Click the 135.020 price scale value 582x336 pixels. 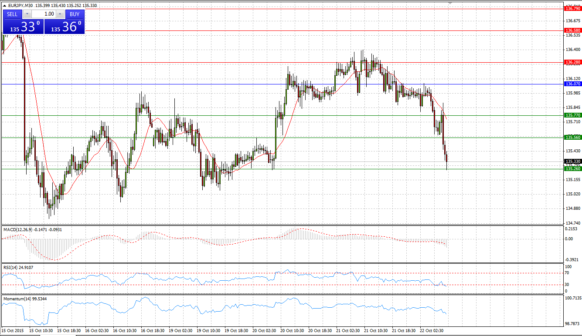coord(572,194)
